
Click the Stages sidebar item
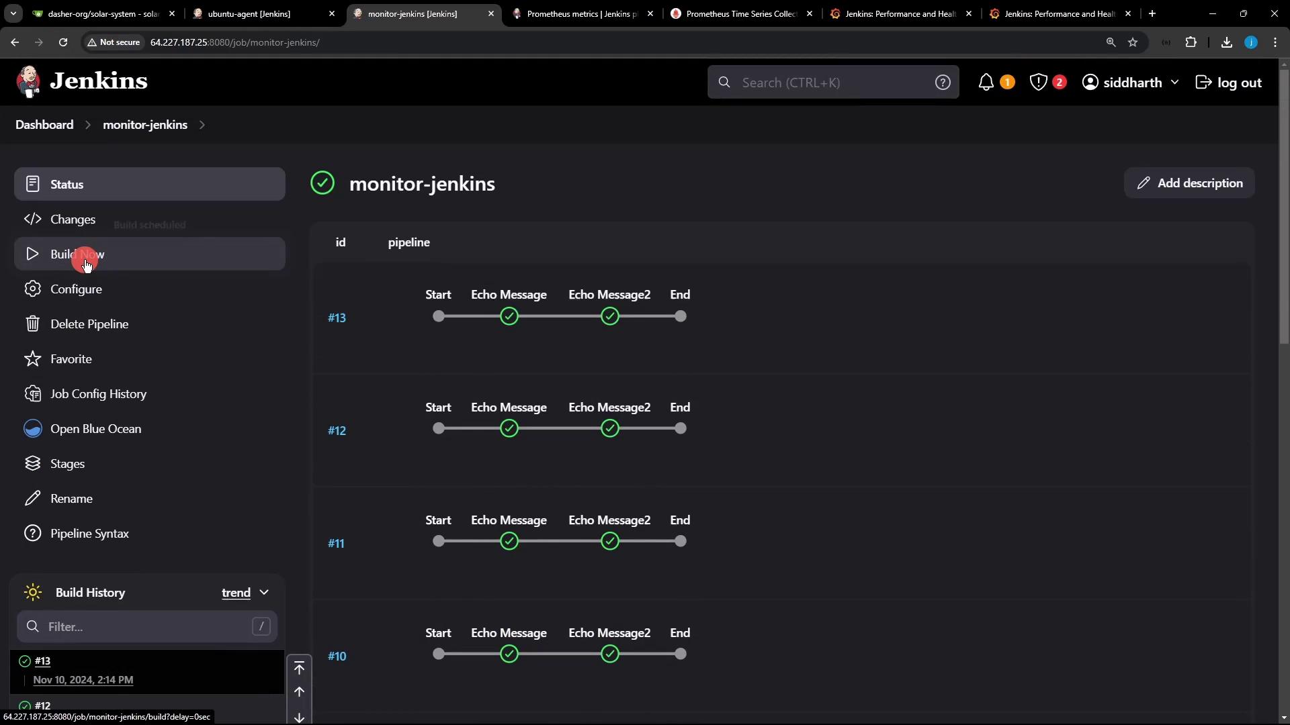(x=67, y=464)
